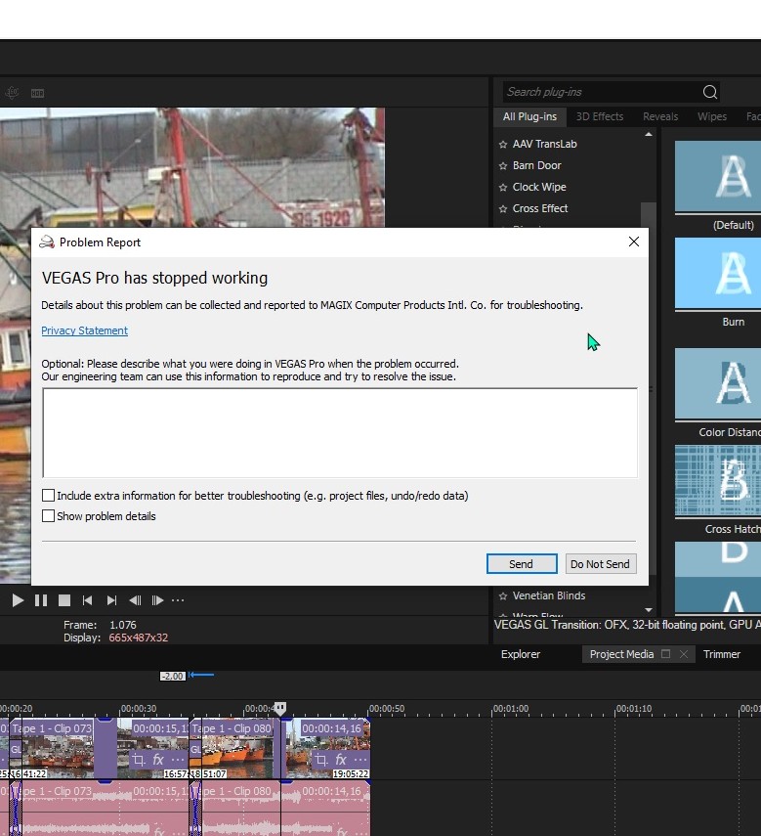Open the Trimmer tab
Screen dimensions: 761x836
pos(722,654)
